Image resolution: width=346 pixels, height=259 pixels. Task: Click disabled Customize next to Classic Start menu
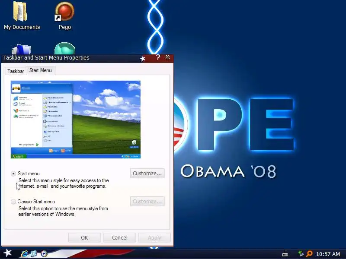[x=147, y=201]
